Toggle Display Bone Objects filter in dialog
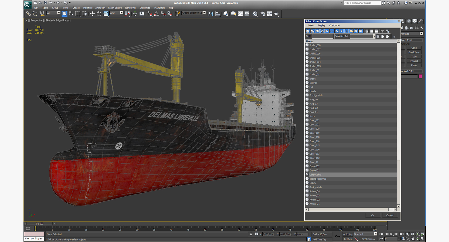 [346, 31]
